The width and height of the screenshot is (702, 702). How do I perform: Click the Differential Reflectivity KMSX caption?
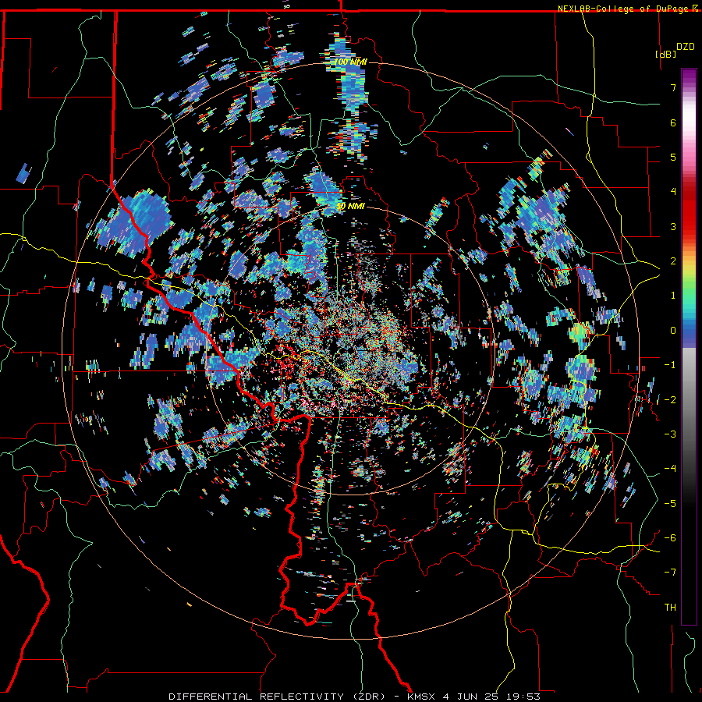pyautogui.click(x=354, y=697)
